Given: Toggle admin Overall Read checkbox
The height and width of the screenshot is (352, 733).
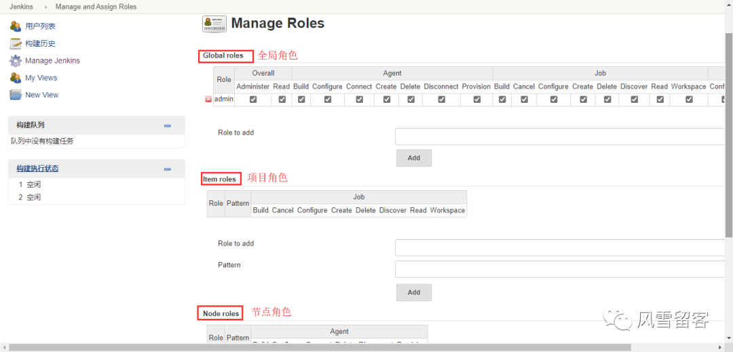Looking at the screenshot, I should [x=282, y=100].
